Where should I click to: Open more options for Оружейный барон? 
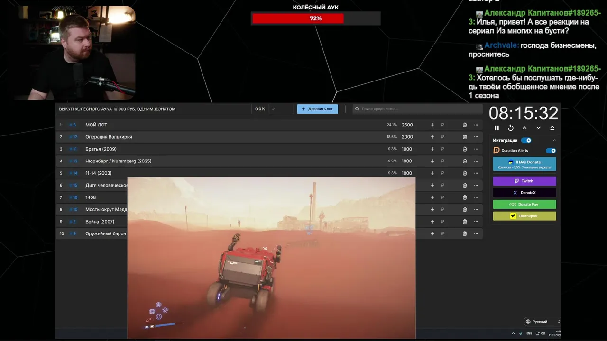coord(476,233)
